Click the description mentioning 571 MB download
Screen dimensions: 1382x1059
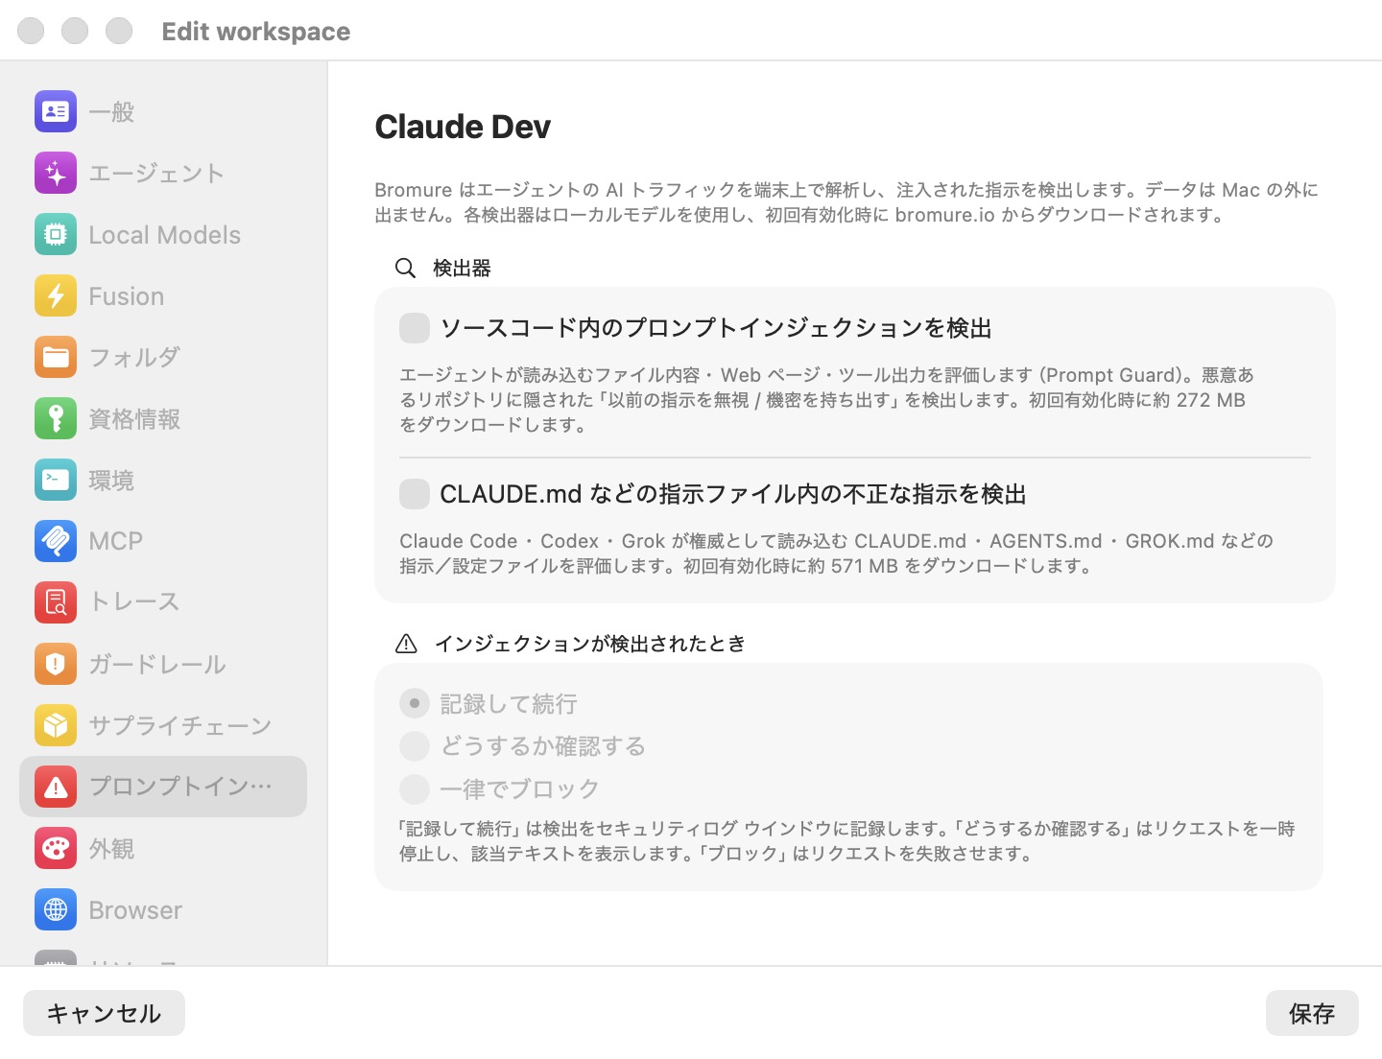(x=837, y=553)
